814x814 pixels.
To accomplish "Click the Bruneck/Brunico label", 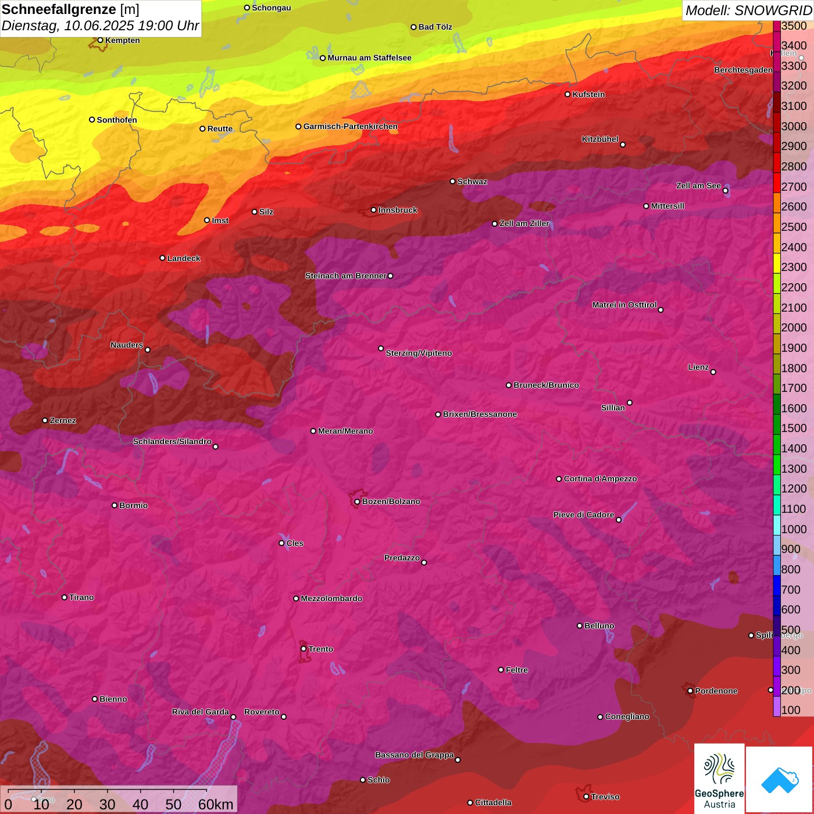I will coord(546,385).
